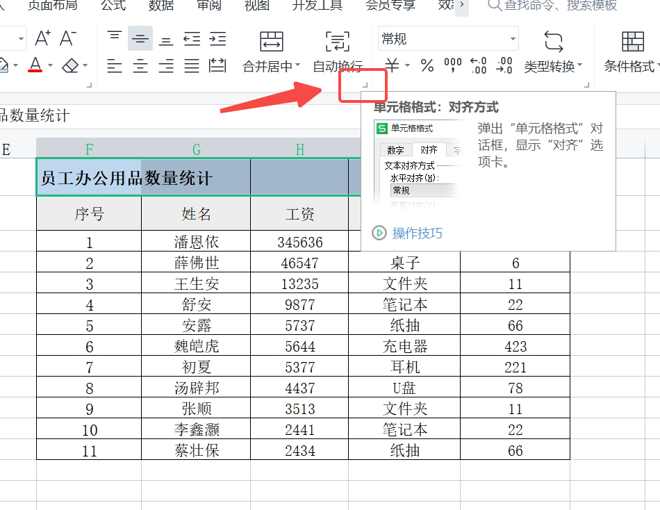
Task: Click the formula bar content
Action: click(x=35, y=115)
